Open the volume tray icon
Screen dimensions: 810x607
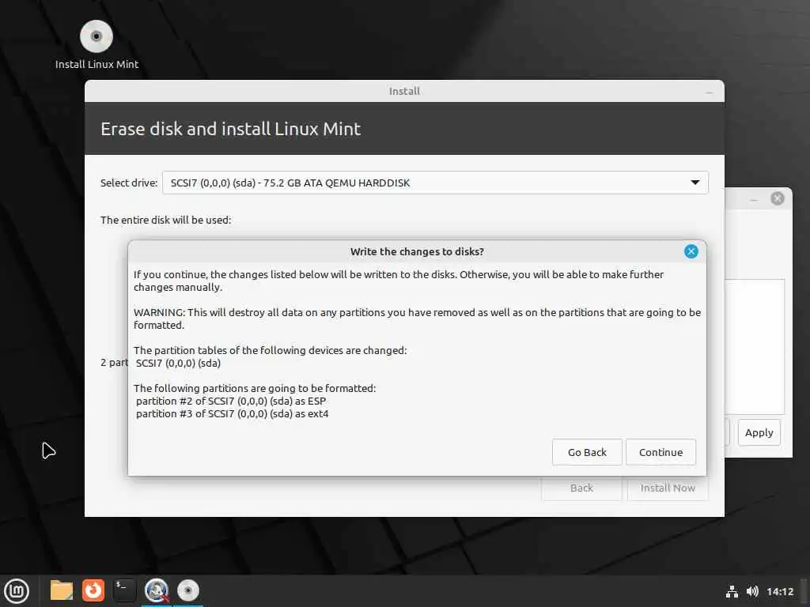[x=753, y=591]
